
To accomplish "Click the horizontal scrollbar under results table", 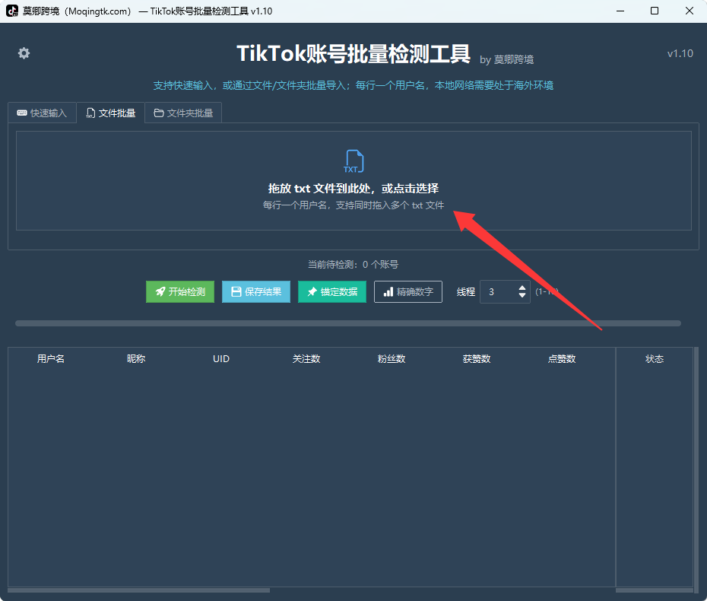I will tap(139, 590).
